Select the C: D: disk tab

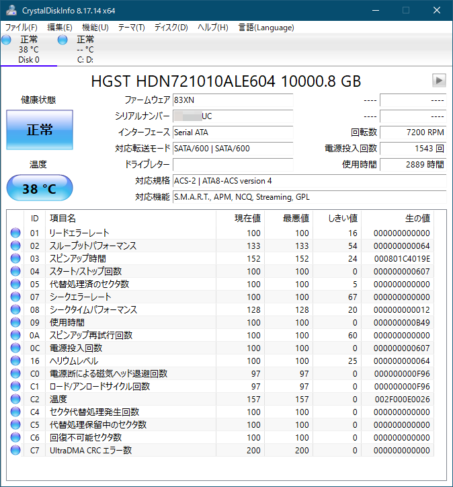[85, 50]
